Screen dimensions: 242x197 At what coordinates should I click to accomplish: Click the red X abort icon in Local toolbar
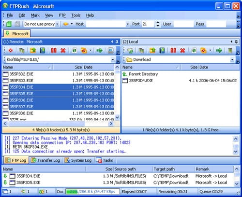click(x=182, y=51)
